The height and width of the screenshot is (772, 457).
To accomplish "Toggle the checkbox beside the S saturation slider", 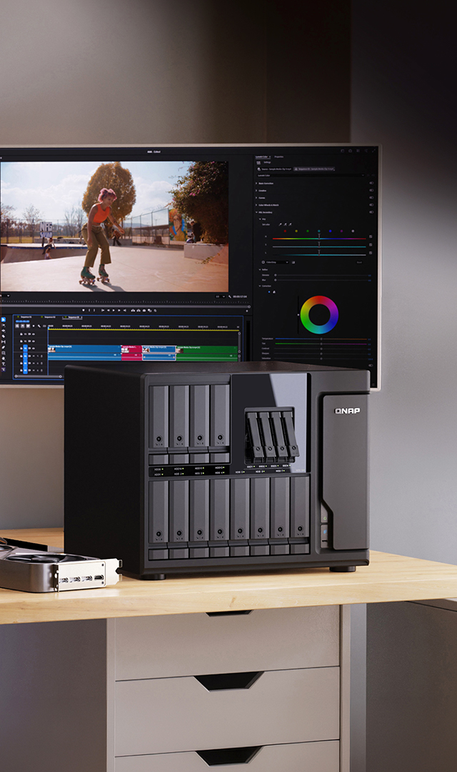I will click(371, 244).
